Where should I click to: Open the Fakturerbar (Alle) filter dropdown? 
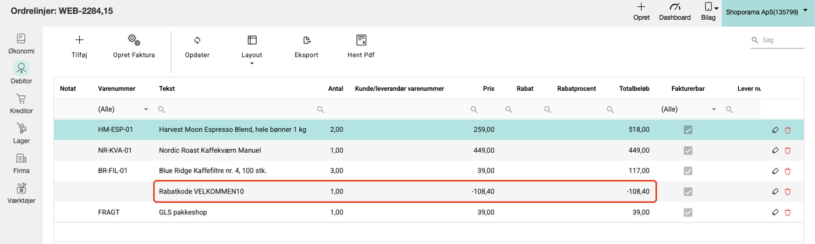(688, 109)
